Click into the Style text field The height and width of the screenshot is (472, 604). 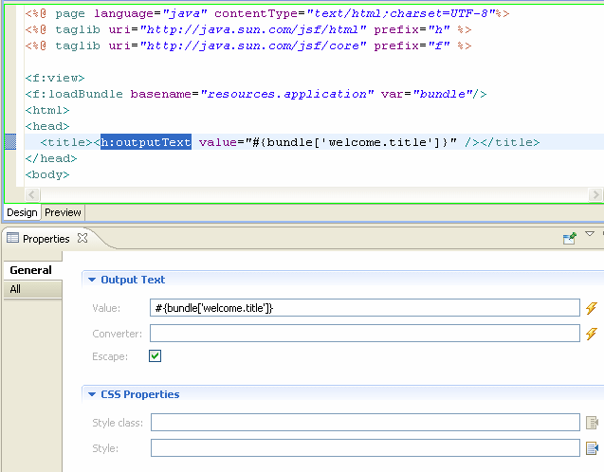point(365,447)
